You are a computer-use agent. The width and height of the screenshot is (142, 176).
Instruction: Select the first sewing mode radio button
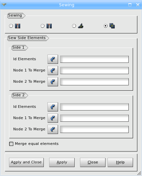11,26
